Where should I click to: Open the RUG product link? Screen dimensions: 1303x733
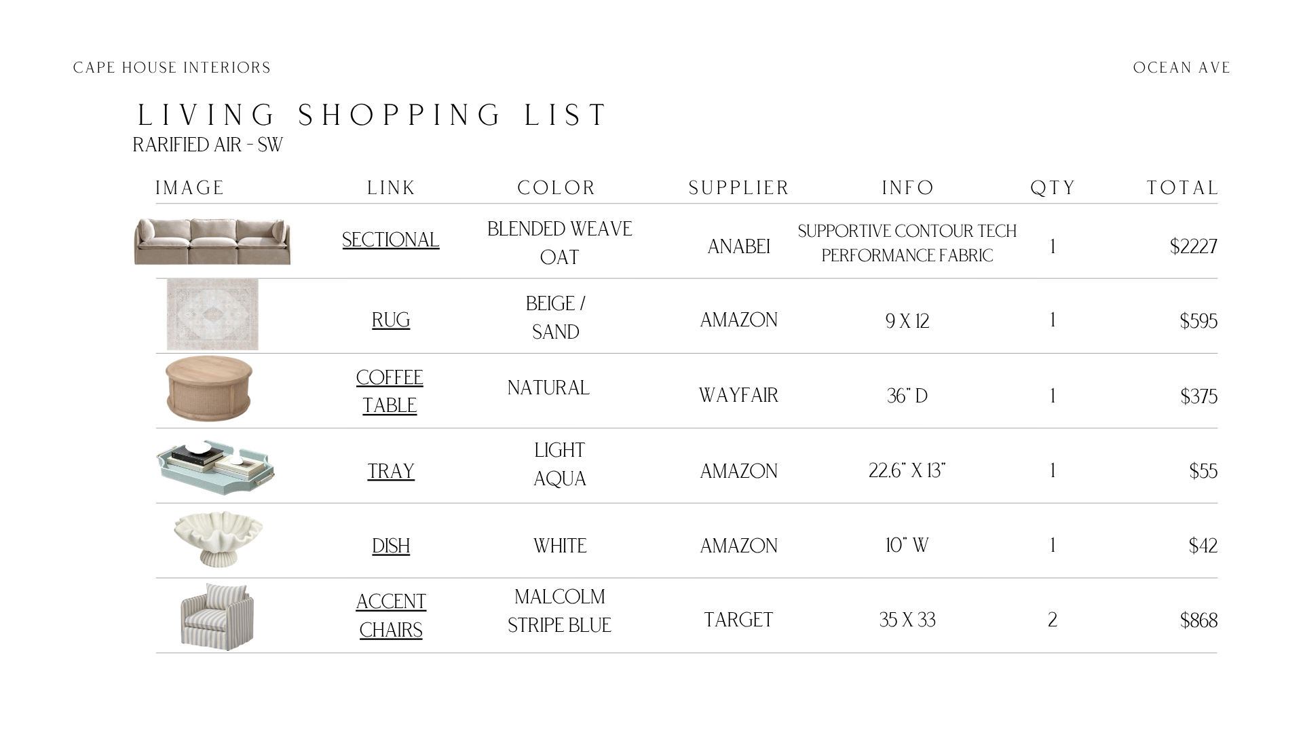click(391, 320)
